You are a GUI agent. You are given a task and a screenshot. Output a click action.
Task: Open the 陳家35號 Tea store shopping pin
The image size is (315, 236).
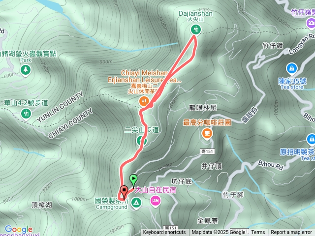point(292,69)
